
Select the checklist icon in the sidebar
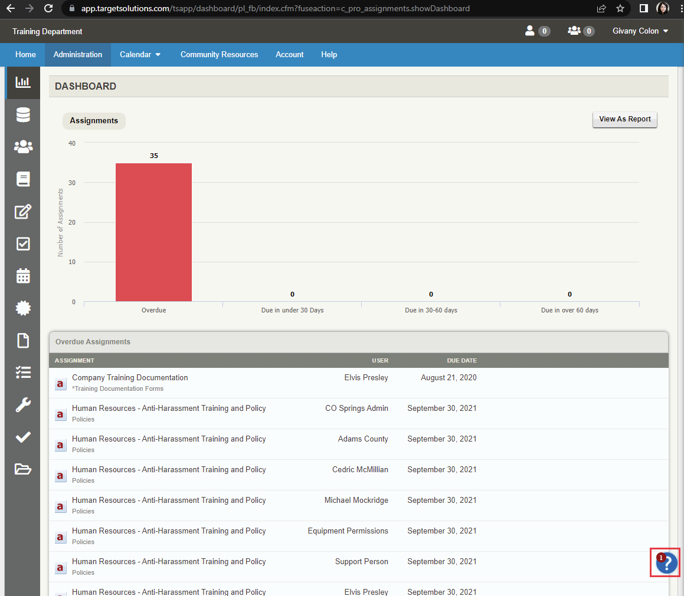point(22,372)
